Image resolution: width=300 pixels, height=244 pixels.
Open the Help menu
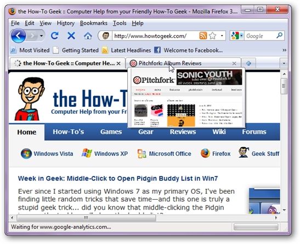pos(138,23)
